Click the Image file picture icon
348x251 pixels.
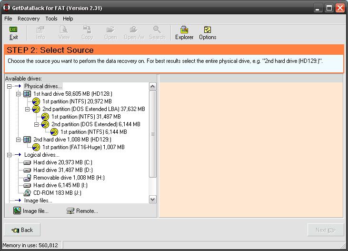click(17, 211)
